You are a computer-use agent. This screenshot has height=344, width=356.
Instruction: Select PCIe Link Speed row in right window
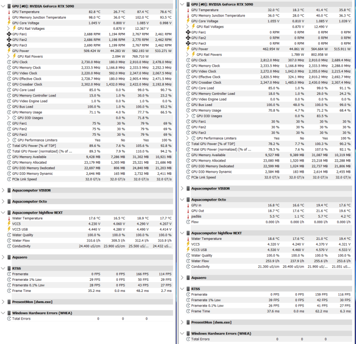click(269, 177)
